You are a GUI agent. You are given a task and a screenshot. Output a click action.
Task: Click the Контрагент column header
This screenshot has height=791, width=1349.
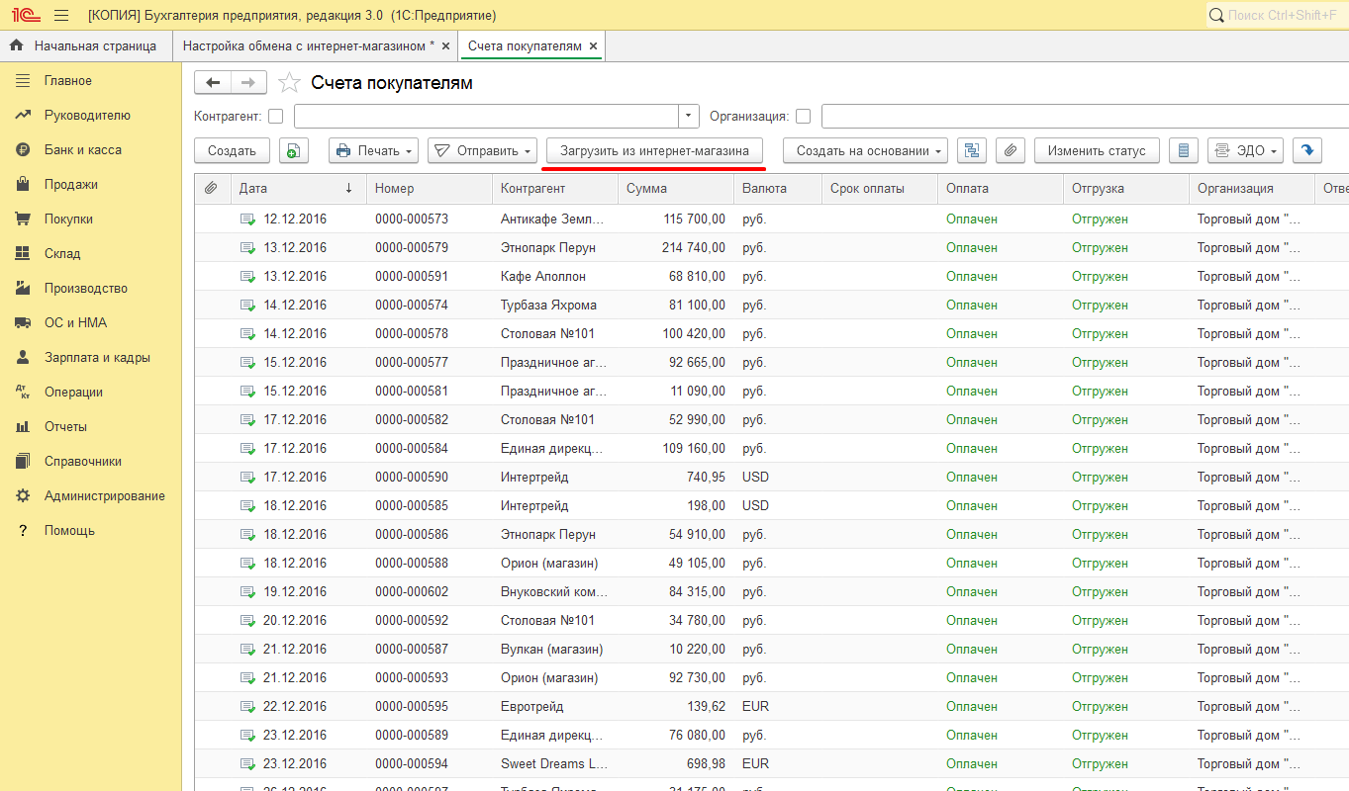(554, 188)
